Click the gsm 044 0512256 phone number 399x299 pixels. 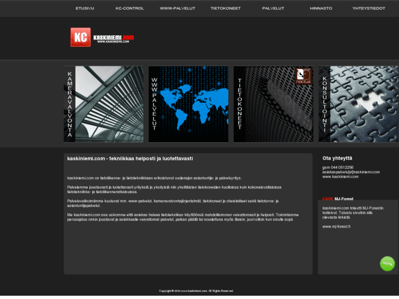(x=338, y=167)
